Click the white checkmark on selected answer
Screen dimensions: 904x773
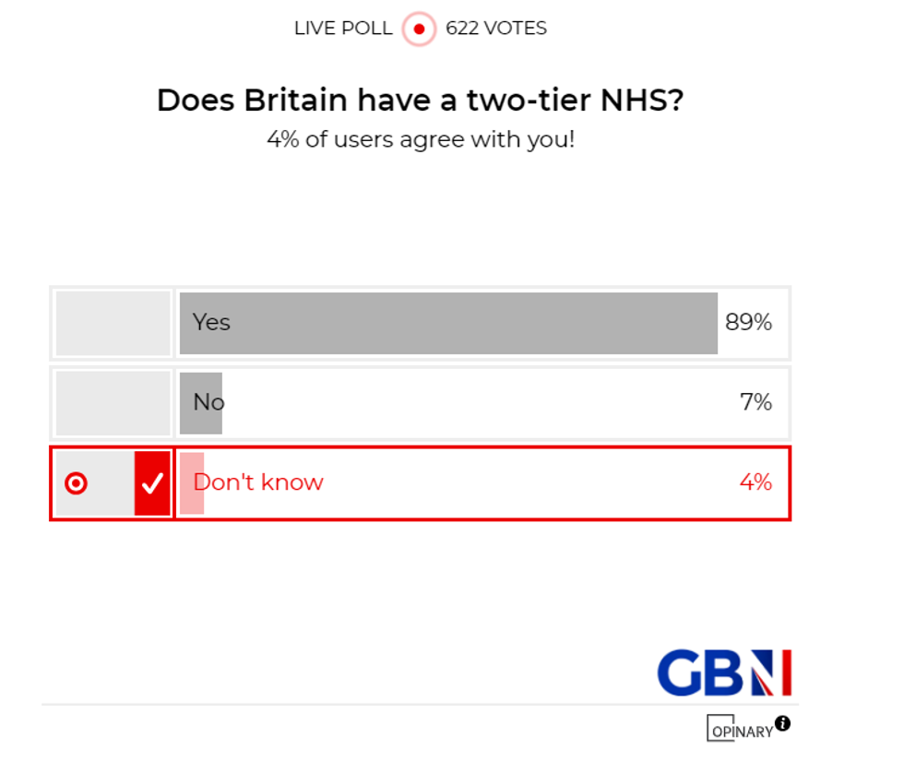153,482
